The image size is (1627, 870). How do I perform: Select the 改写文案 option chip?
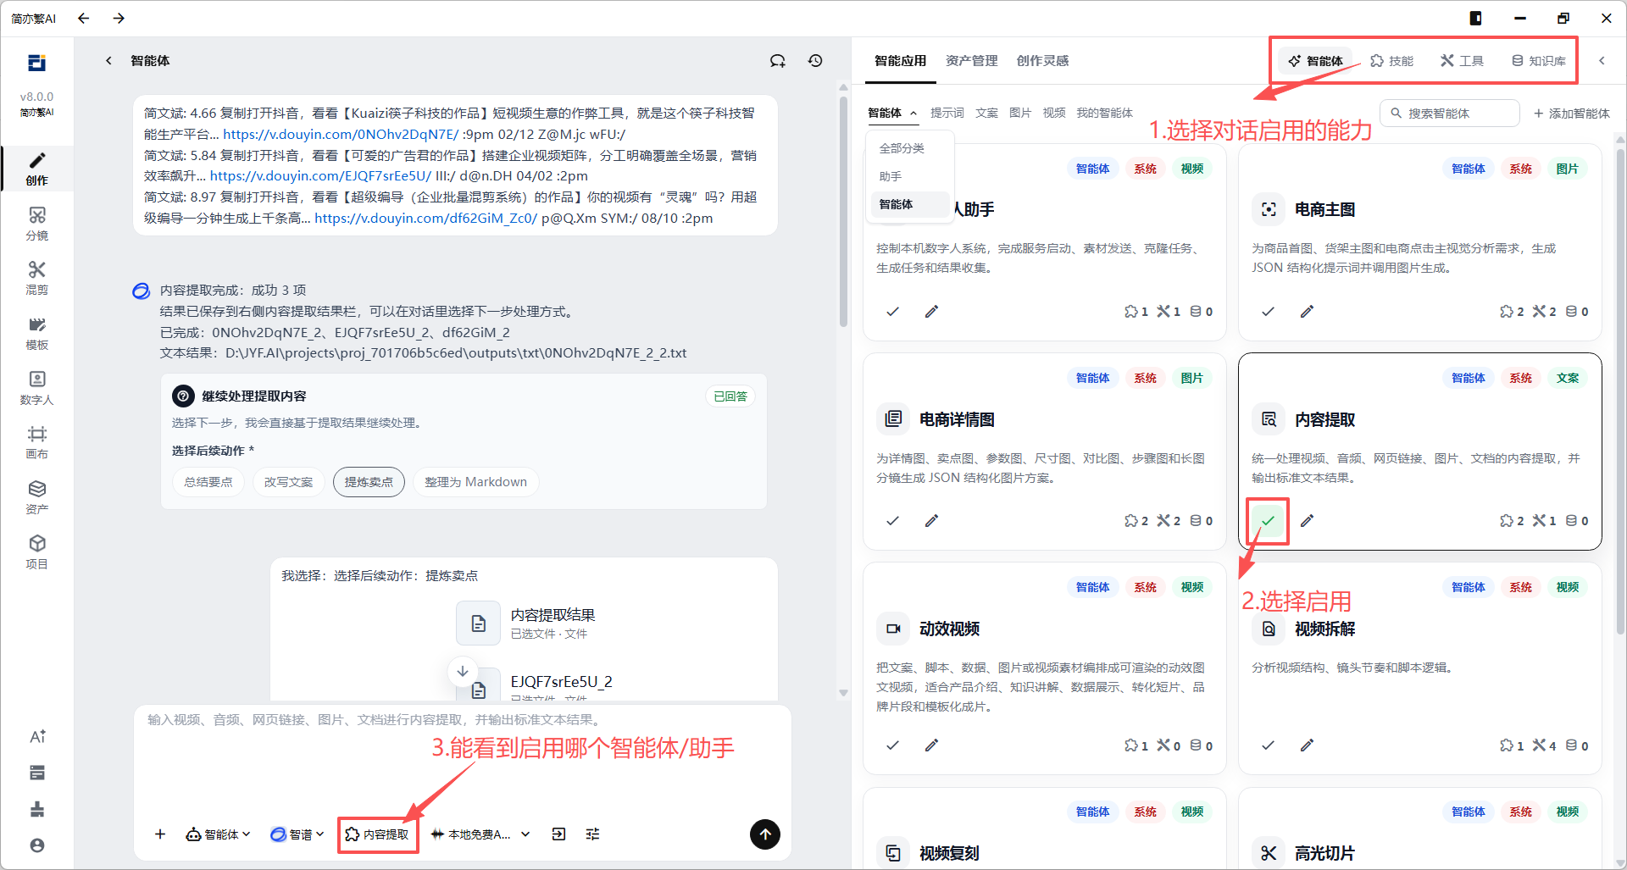coord(289,482)
